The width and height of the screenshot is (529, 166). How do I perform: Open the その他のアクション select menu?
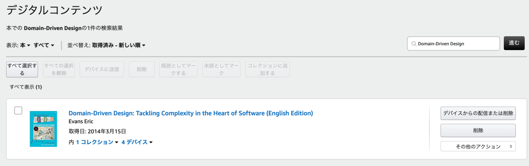(x=478, y=146)
